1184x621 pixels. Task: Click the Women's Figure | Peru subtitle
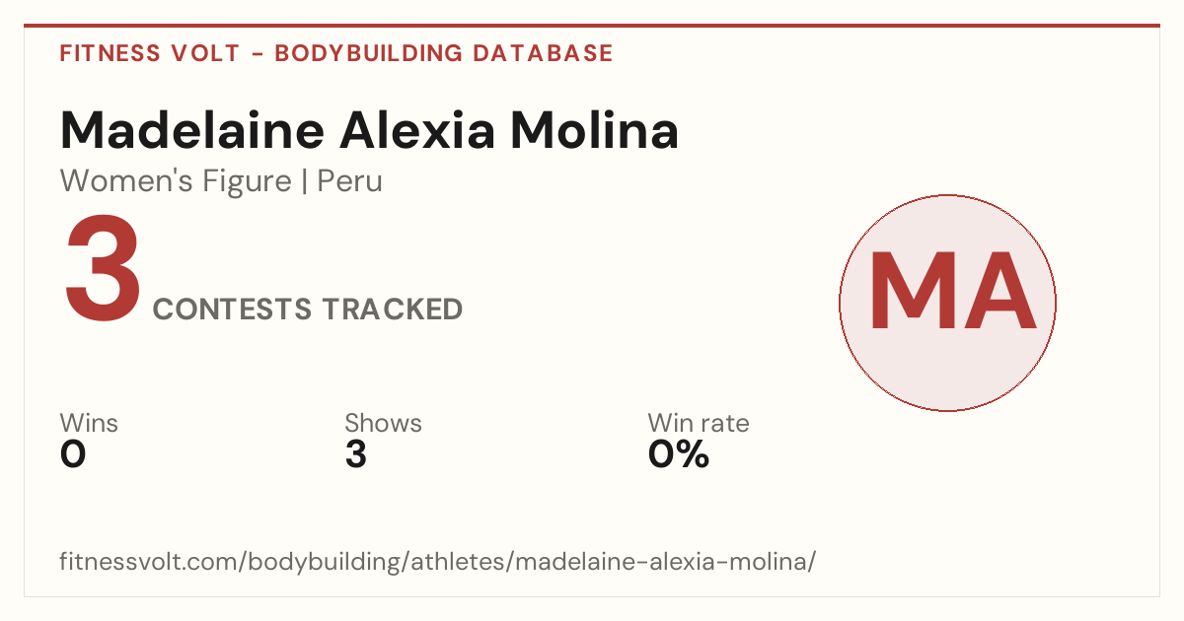(221, 181)
